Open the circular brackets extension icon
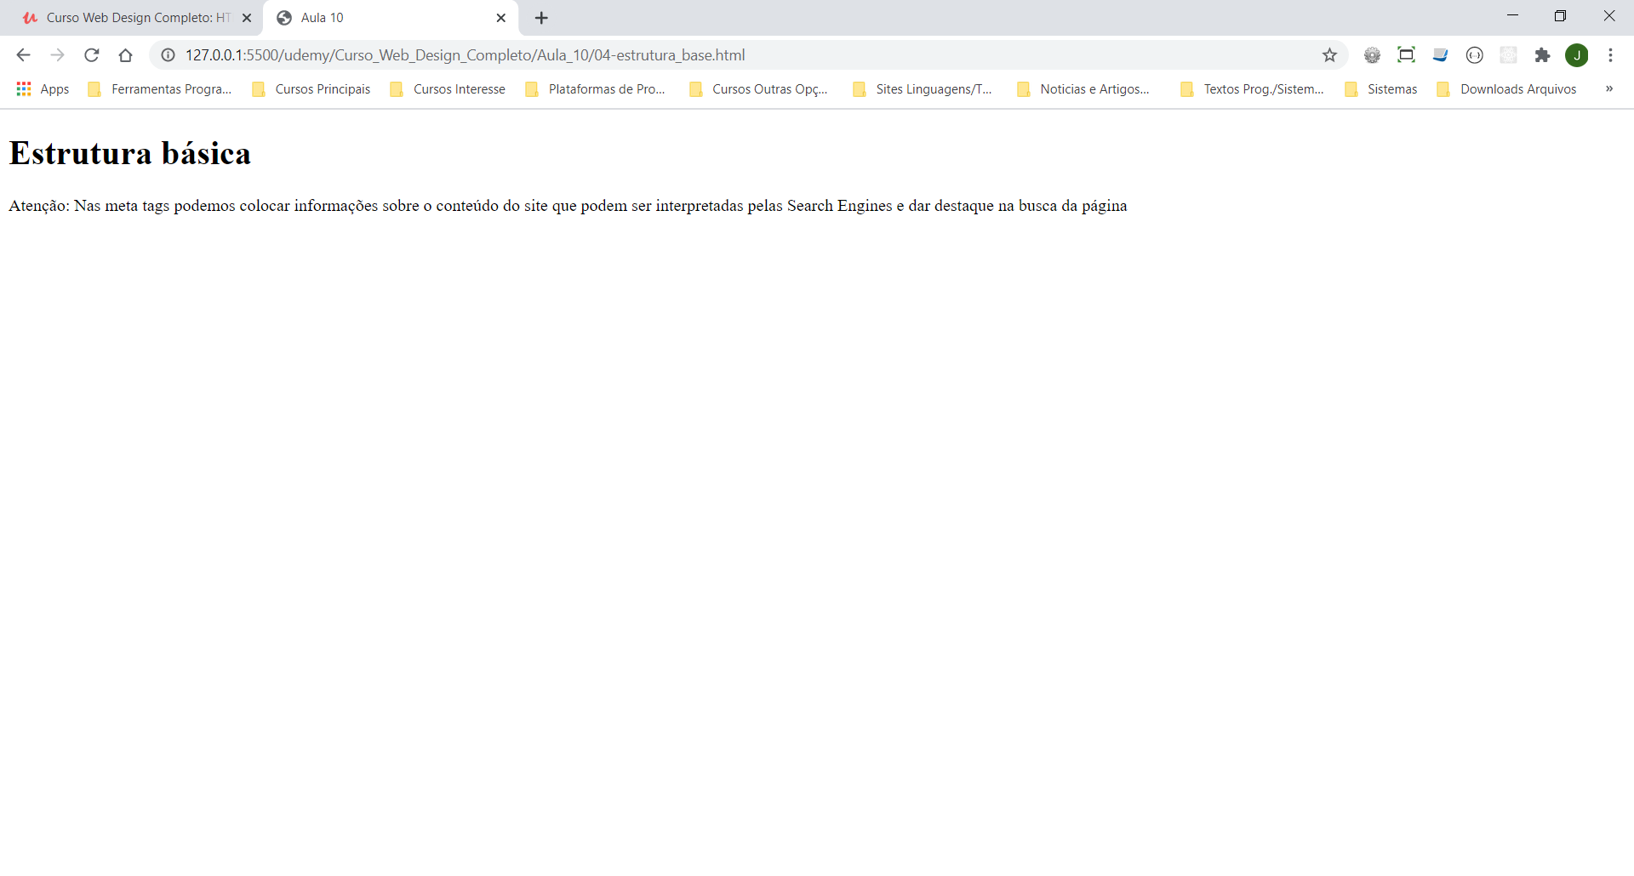 coord(1474,55)
